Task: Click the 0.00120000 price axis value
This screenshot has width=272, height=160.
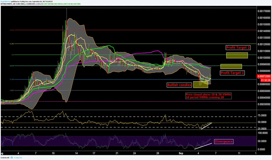Action: pyautogui.click(x=264, y=45)
